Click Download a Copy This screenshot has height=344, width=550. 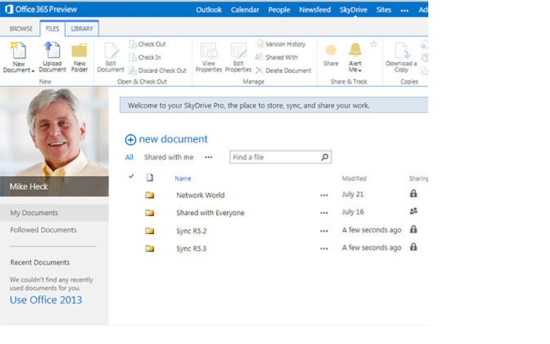coord(401,57)
